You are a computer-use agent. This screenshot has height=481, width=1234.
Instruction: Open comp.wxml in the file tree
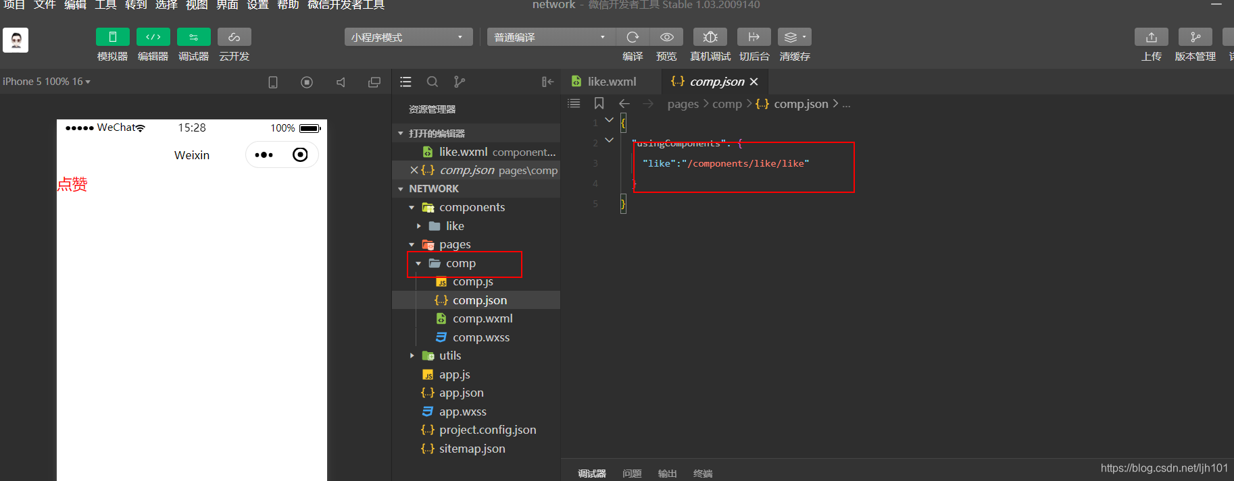point(476,318)
